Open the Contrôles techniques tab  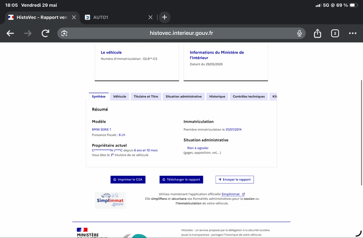(x=249, y=97)
